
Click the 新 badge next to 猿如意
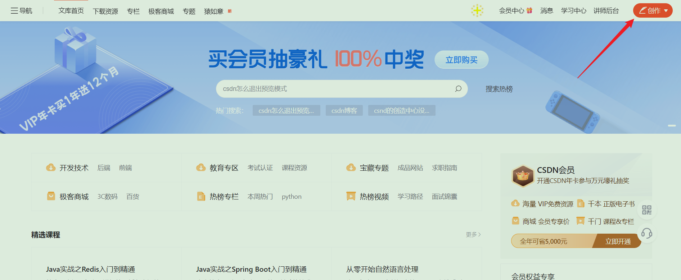click(230, 11)
